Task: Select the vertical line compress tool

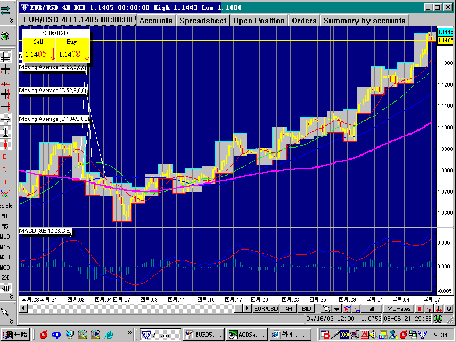Action: click(x=6, y=82)
